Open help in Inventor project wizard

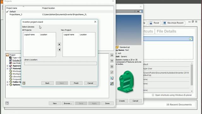[x=24, y=83]
